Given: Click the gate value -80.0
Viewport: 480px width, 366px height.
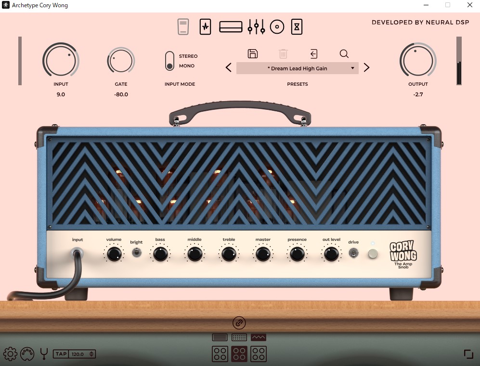Looking at the screenshot, I should coord(121,94).
